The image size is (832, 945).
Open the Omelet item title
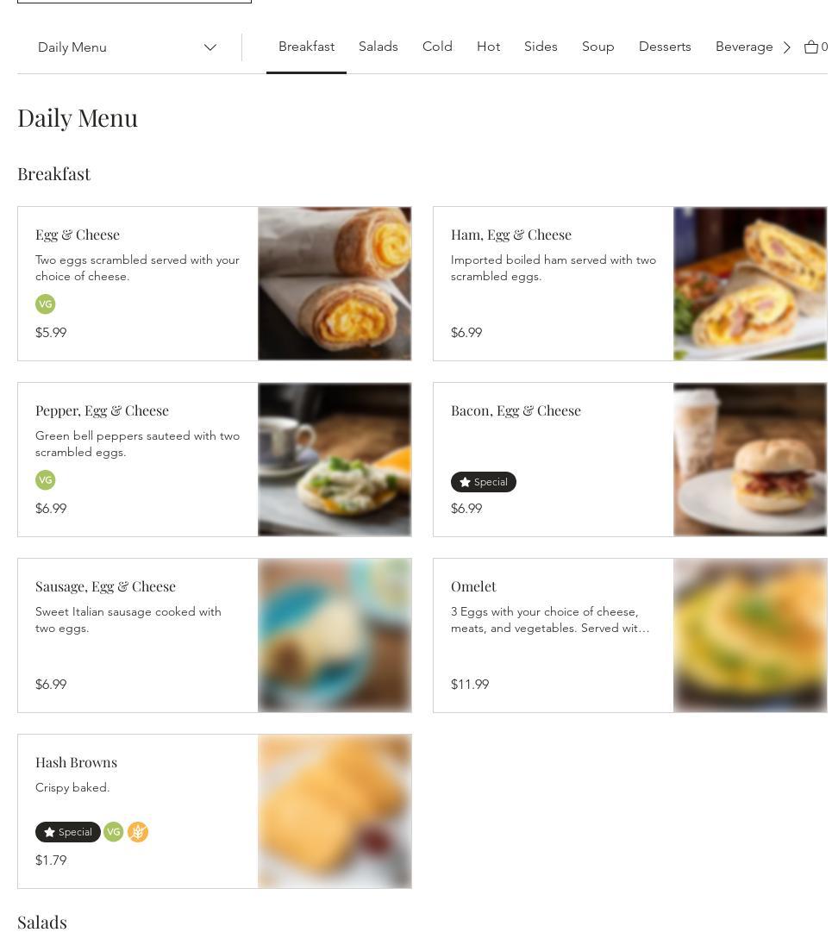click(x=473, y=586)
